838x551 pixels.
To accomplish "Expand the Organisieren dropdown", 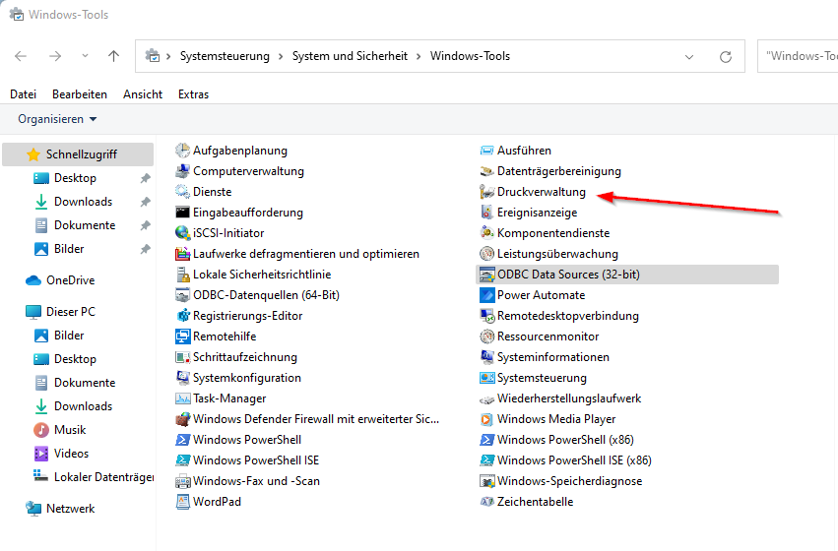I will pyautogui.click(x=57, y=119).
